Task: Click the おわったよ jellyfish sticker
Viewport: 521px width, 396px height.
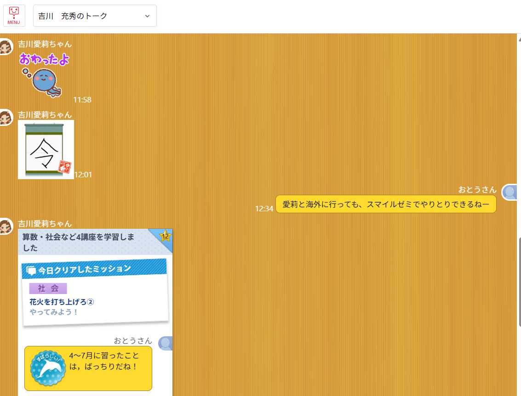Action: [x=44, y=75]
